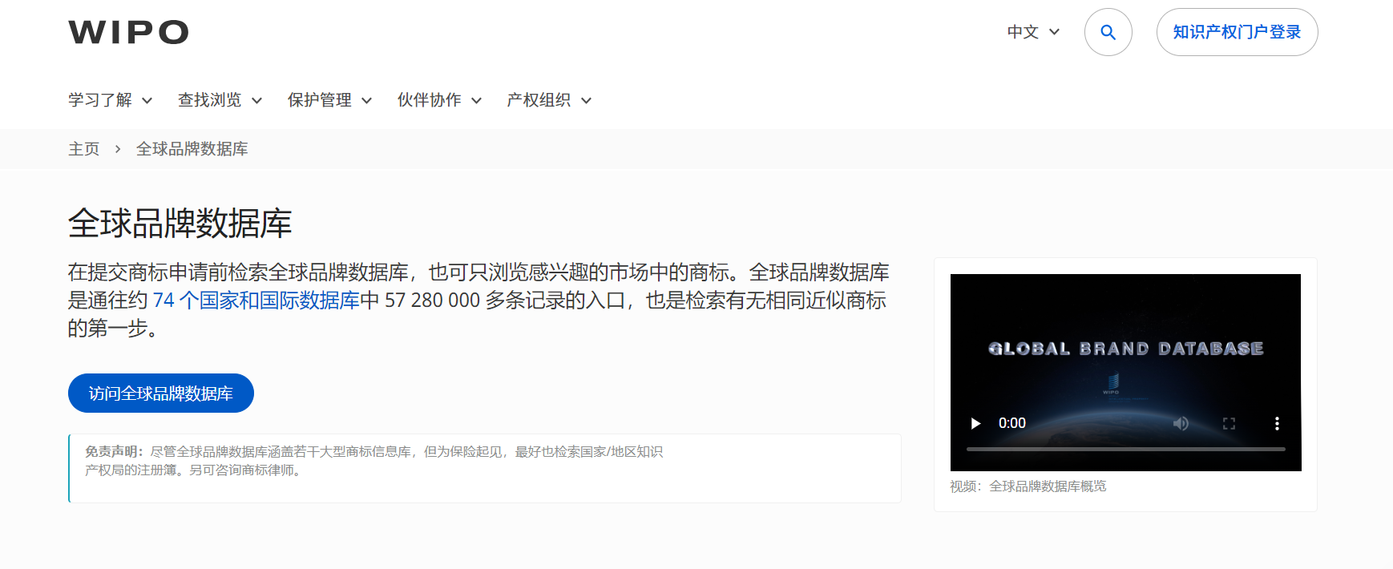Viewport: 1393px width, 569px height.
Task: Click the WIPO logo
Action: pos(128,32)
